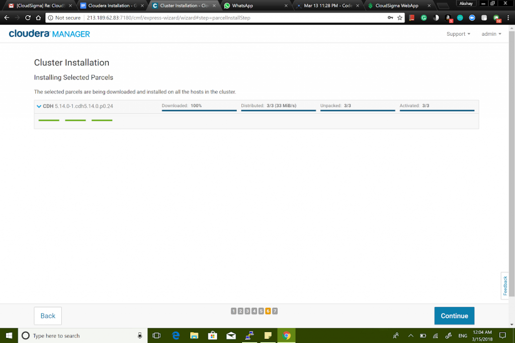Open Chrome's three-dot menu

point(508,18)
